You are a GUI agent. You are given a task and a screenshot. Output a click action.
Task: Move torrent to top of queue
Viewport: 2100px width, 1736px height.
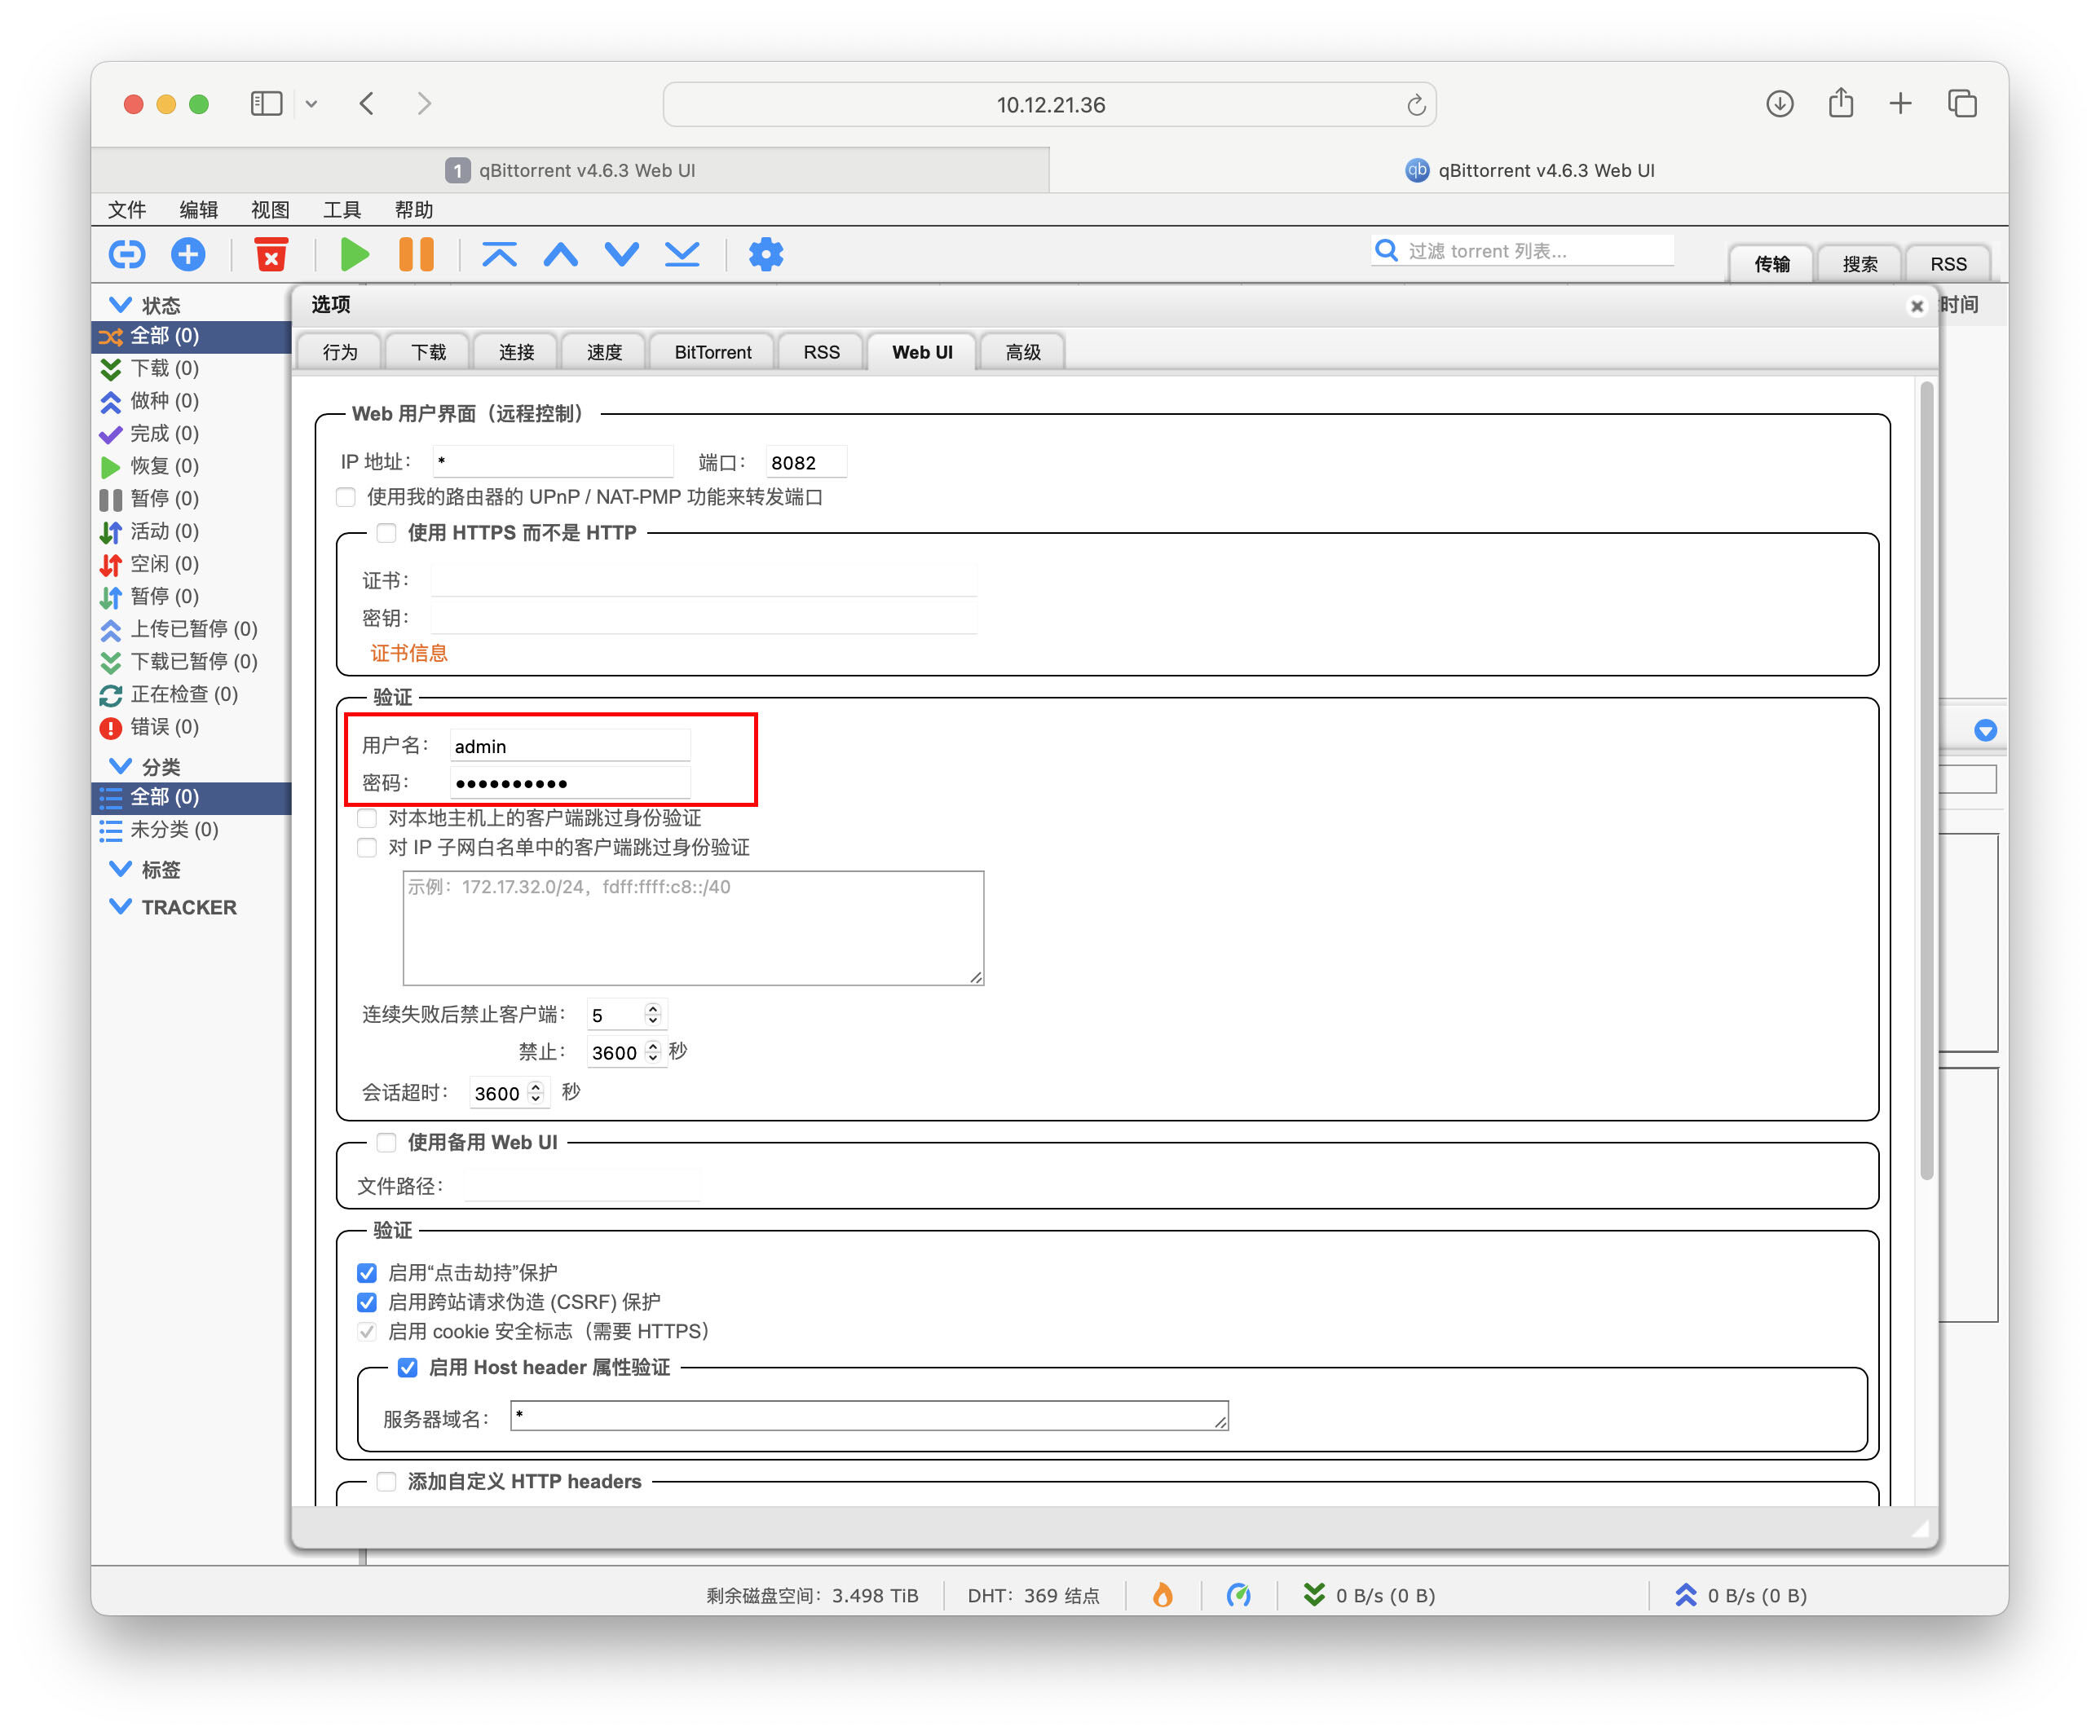click(499, 254)
